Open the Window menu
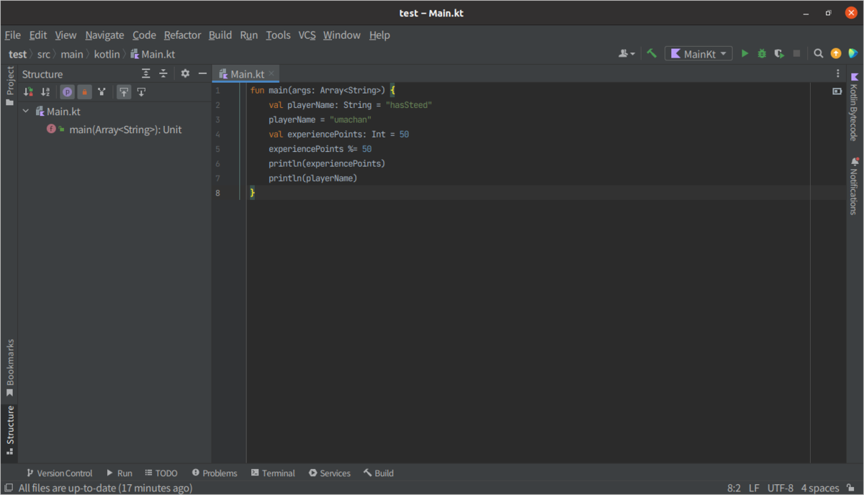 (x=341, y=35)
